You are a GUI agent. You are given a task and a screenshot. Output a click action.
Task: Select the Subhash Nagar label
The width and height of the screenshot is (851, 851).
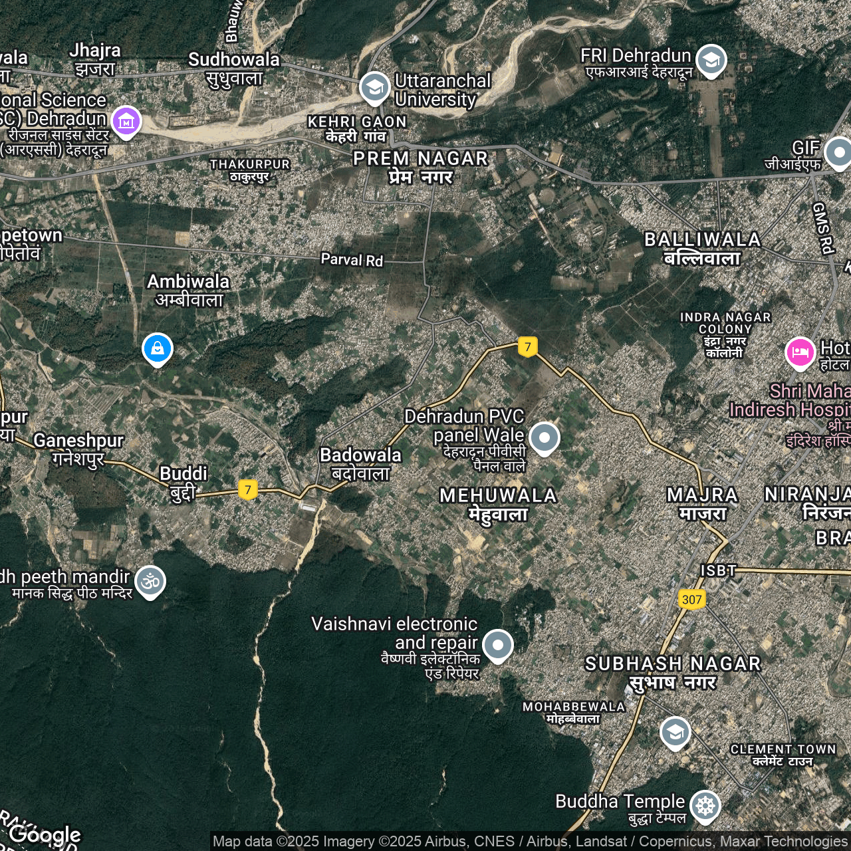[x=672, y=672]
